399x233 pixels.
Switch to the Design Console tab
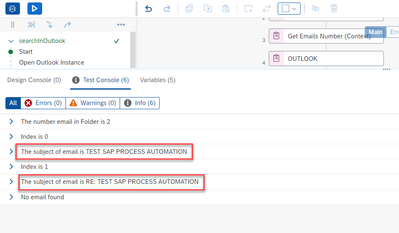[x=34, y=80]
